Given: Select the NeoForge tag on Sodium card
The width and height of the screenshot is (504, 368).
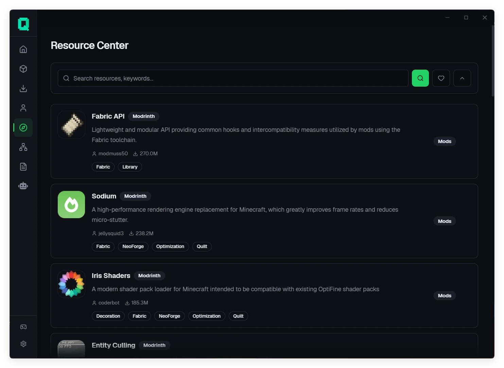Looking at the screenshot, I should coord(133,246).
